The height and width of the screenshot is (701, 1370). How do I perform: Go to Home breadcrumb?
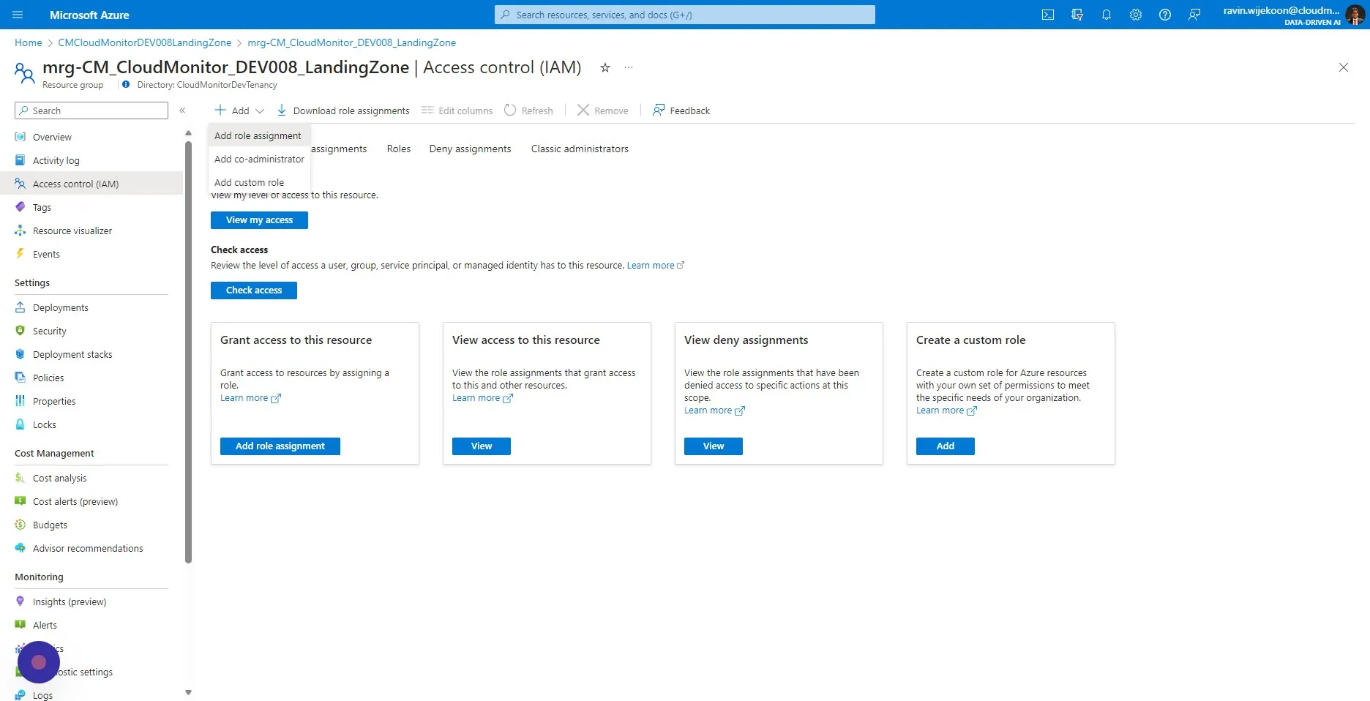[x=29, y=42]
